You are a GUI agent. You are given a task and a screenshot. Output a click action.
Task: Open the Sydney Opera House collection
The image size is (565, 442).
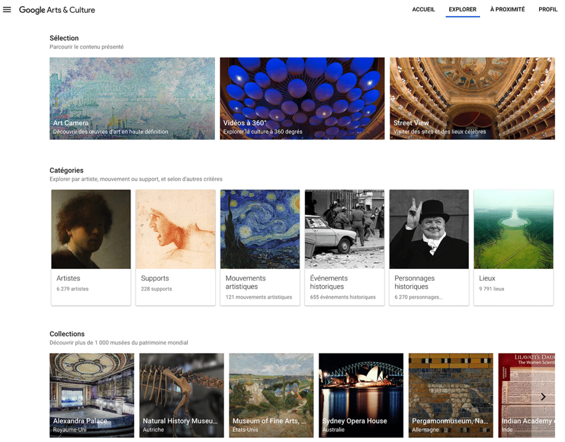coord(361,395)
